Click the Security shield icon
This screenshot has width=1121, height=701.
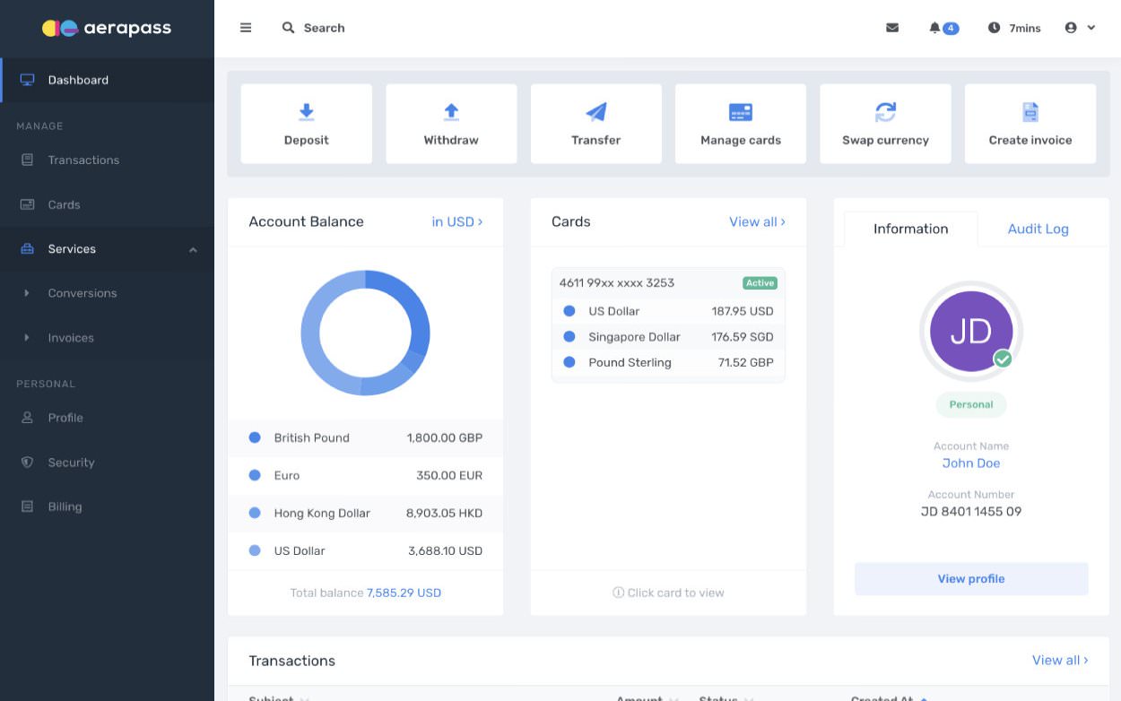point(27,463)
